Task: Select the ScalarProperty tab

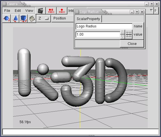Action: [x=88, y=19]
